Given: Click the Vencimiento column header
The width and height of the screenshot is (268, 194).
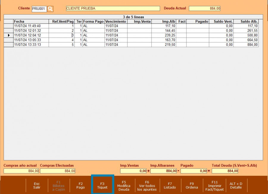Looking at the screenshot, I should (x=116, y=21).
